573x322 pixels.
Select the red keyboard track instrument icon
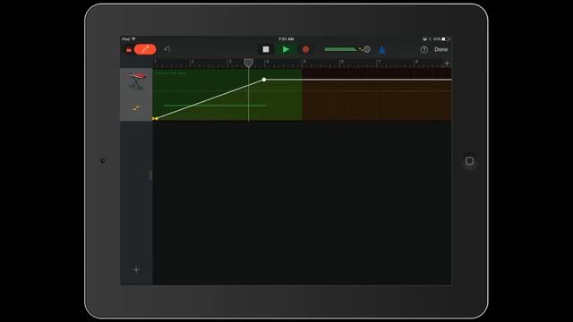(137, 80)
